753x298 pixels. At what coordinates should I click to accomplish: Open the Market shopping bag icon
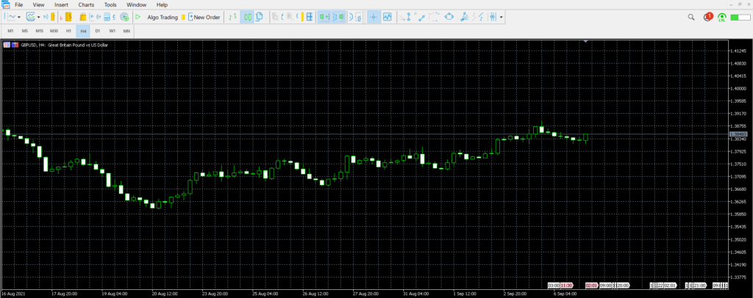tap(82, 17)
